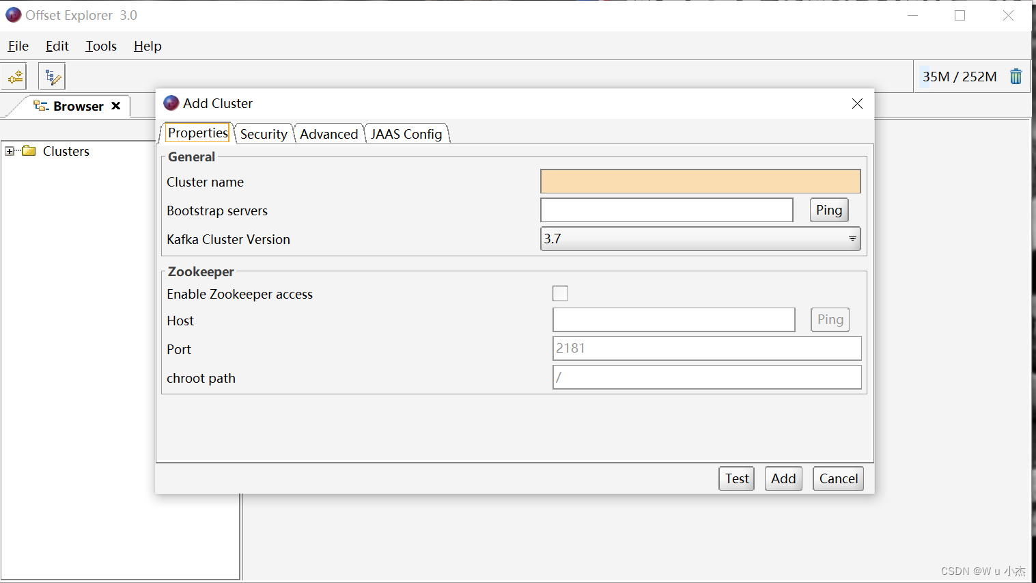Switch to the Advanced tab
Screen dimensions: 1036x583
pyautogui.click(x=328, y=134)
